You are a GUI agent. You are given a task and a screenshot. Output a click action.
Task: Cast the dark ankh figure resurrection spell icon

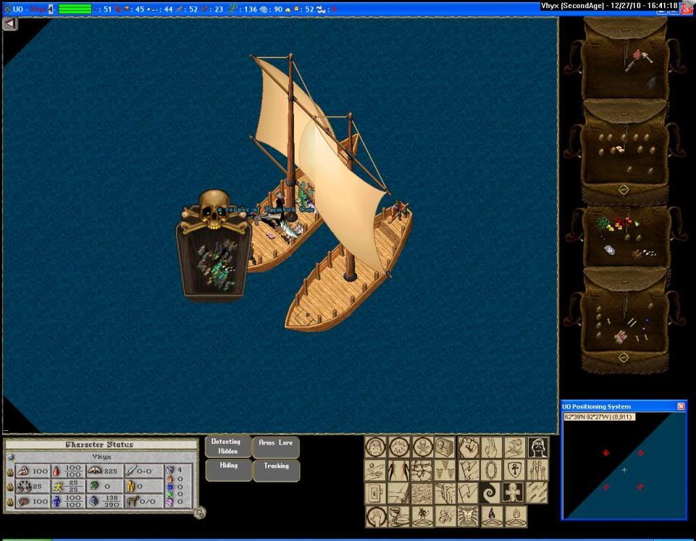click(x=514, y=493)
